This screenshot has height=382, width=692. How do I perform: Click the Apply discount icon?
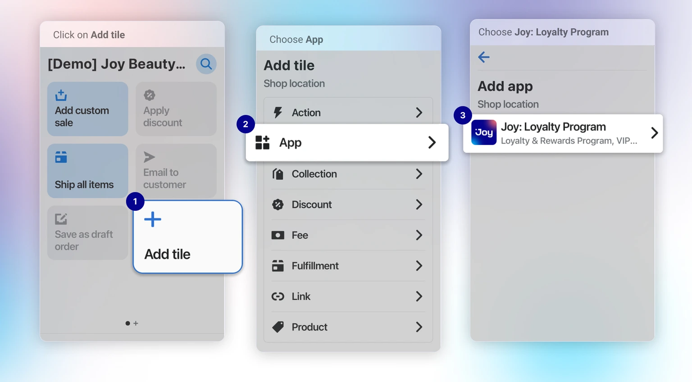(149, 95)
